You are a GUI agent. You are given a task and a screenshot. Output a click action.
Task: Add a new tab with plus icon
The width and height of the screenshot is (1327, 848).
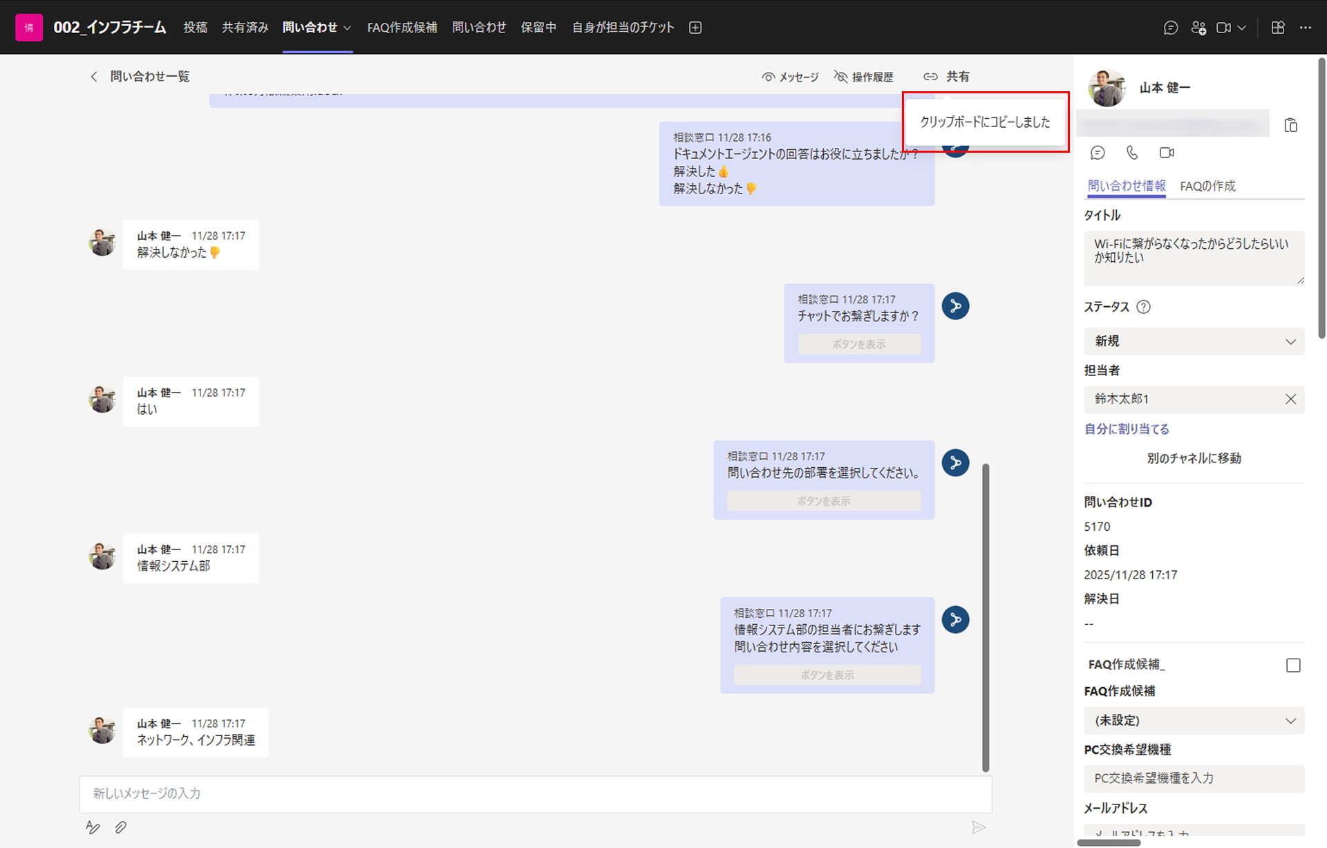pyautogui.click(x=695, y=28)
